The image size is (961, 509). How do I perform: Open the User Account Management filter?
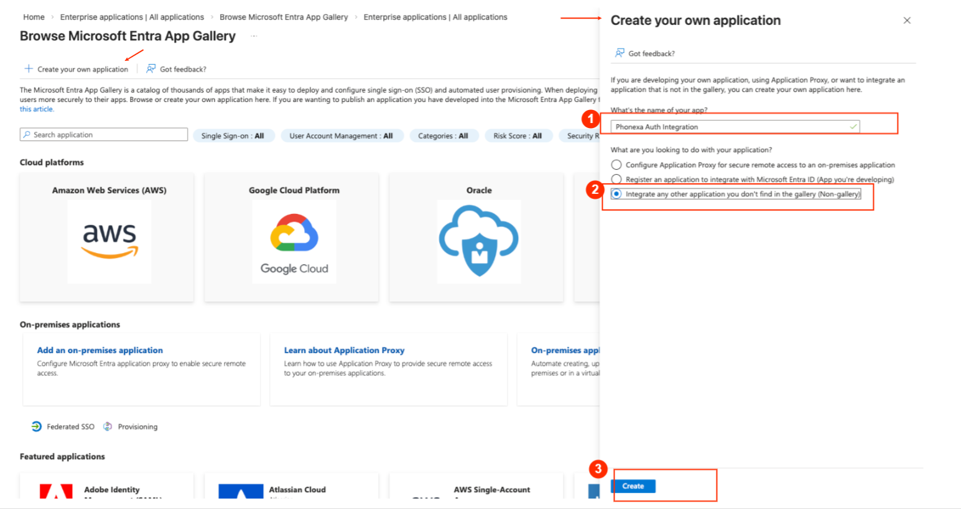pos(341,135)
